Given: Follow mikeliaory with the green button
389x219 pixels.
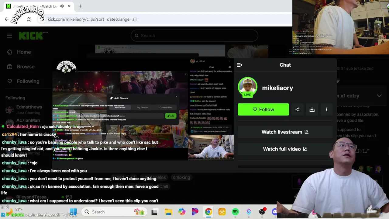Looking at the screenshot, I should [x=263, y=109].
